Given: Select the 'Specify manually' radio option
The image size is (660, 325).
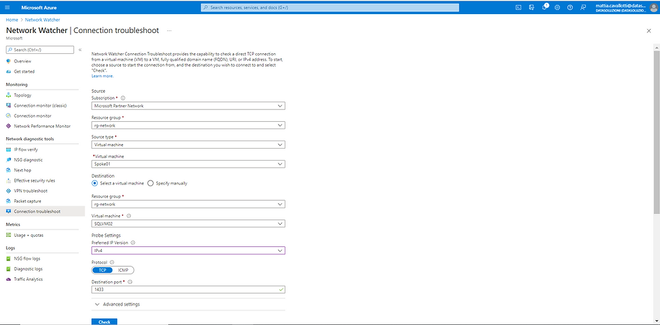Looking at the screenshot, I should (x=150, y=183).
